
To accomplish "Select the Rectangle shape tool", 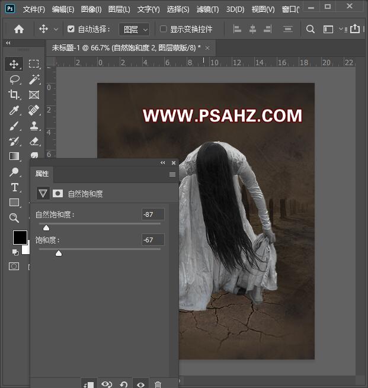I will click(x=14, y=203).
